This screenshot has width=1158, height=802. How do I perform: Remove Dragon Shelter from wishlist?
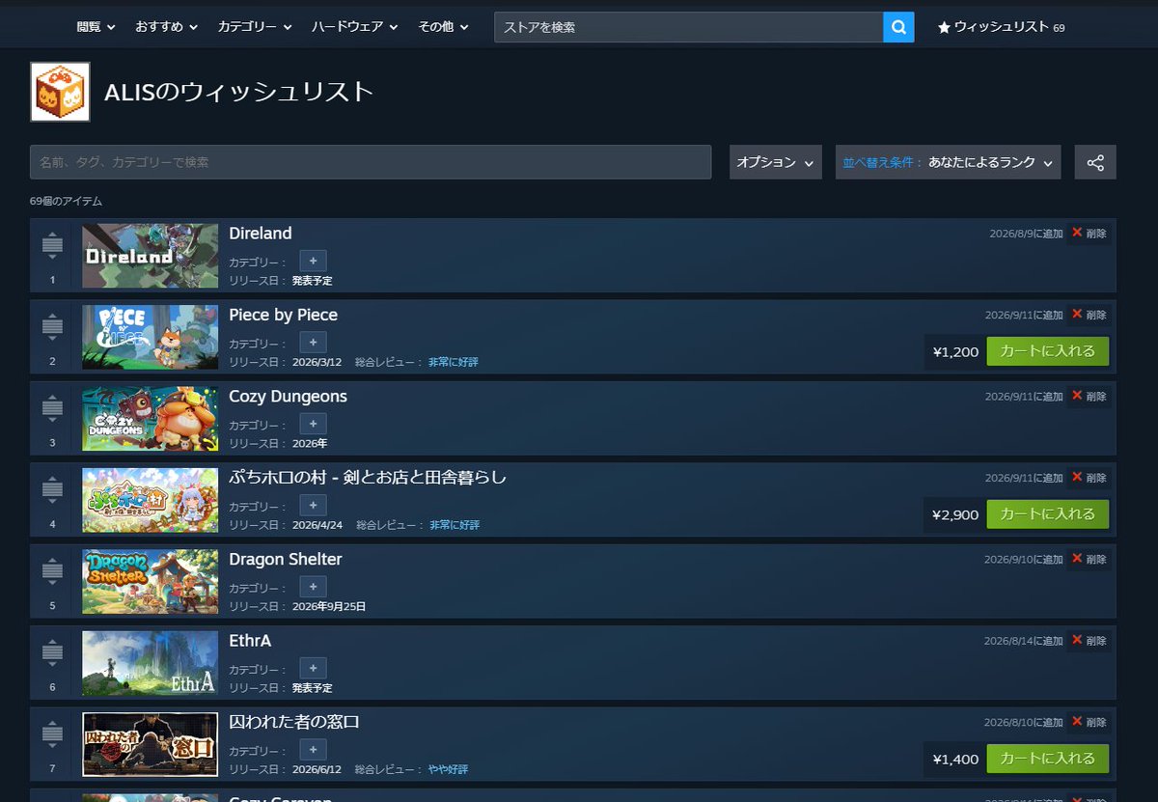1089,560
